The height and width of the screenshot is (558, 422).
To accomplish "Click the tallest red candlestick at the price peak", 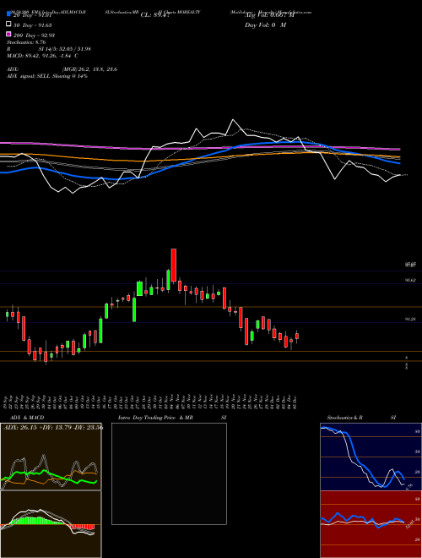I will [x=174, y=265].
